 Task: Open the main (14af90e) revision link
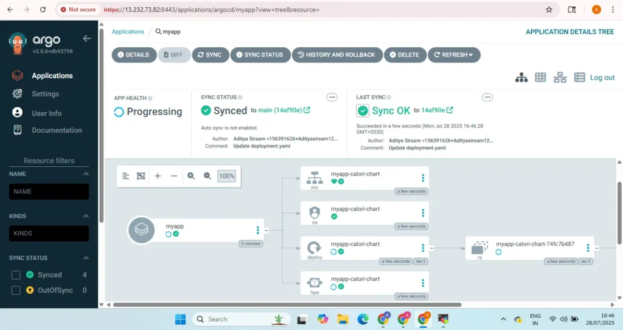click(280, 110)
